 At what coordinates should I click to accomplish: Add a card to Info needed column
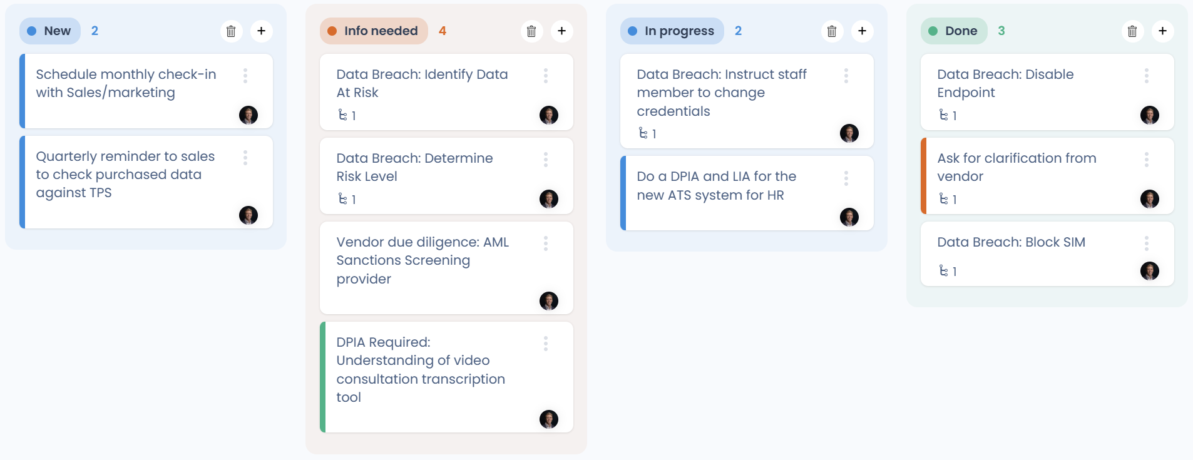click(x=562, y=31)
